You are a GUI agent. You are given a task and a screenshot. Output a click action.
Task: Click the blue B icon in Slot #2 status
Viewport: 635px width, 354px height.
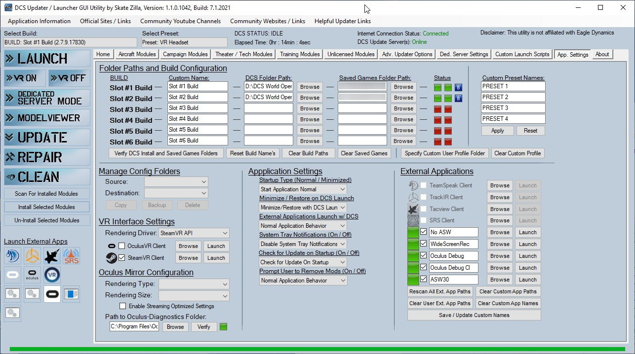coord(458,99)
